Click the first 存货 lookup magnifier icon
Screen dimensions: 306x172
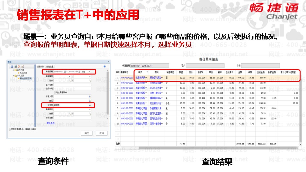(69, 113)
